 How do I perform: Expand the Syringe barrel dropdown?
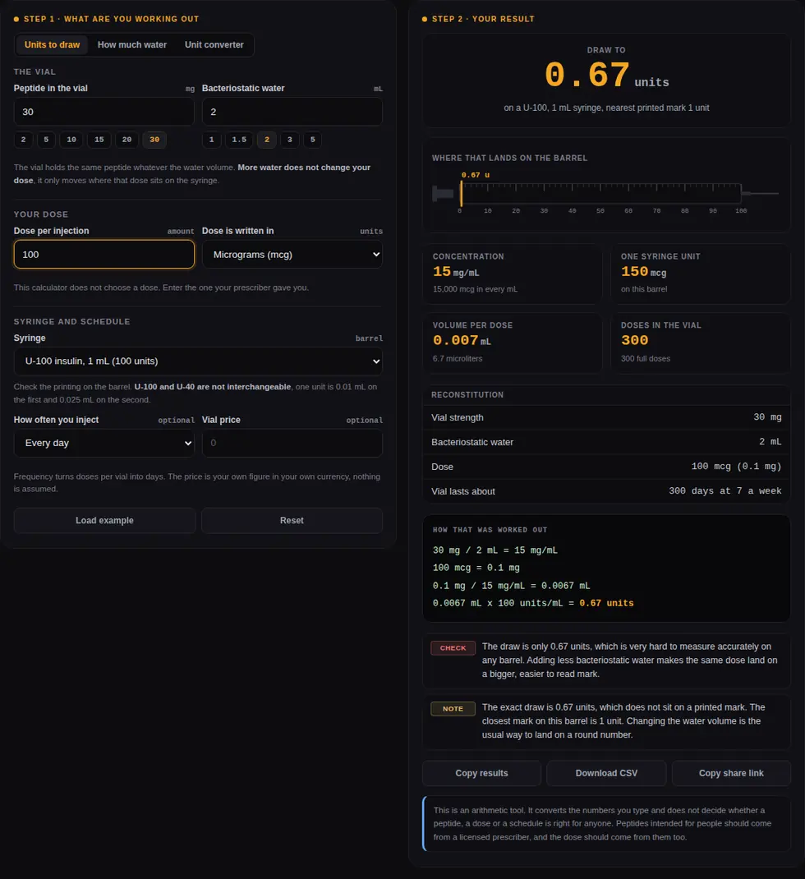198,361
